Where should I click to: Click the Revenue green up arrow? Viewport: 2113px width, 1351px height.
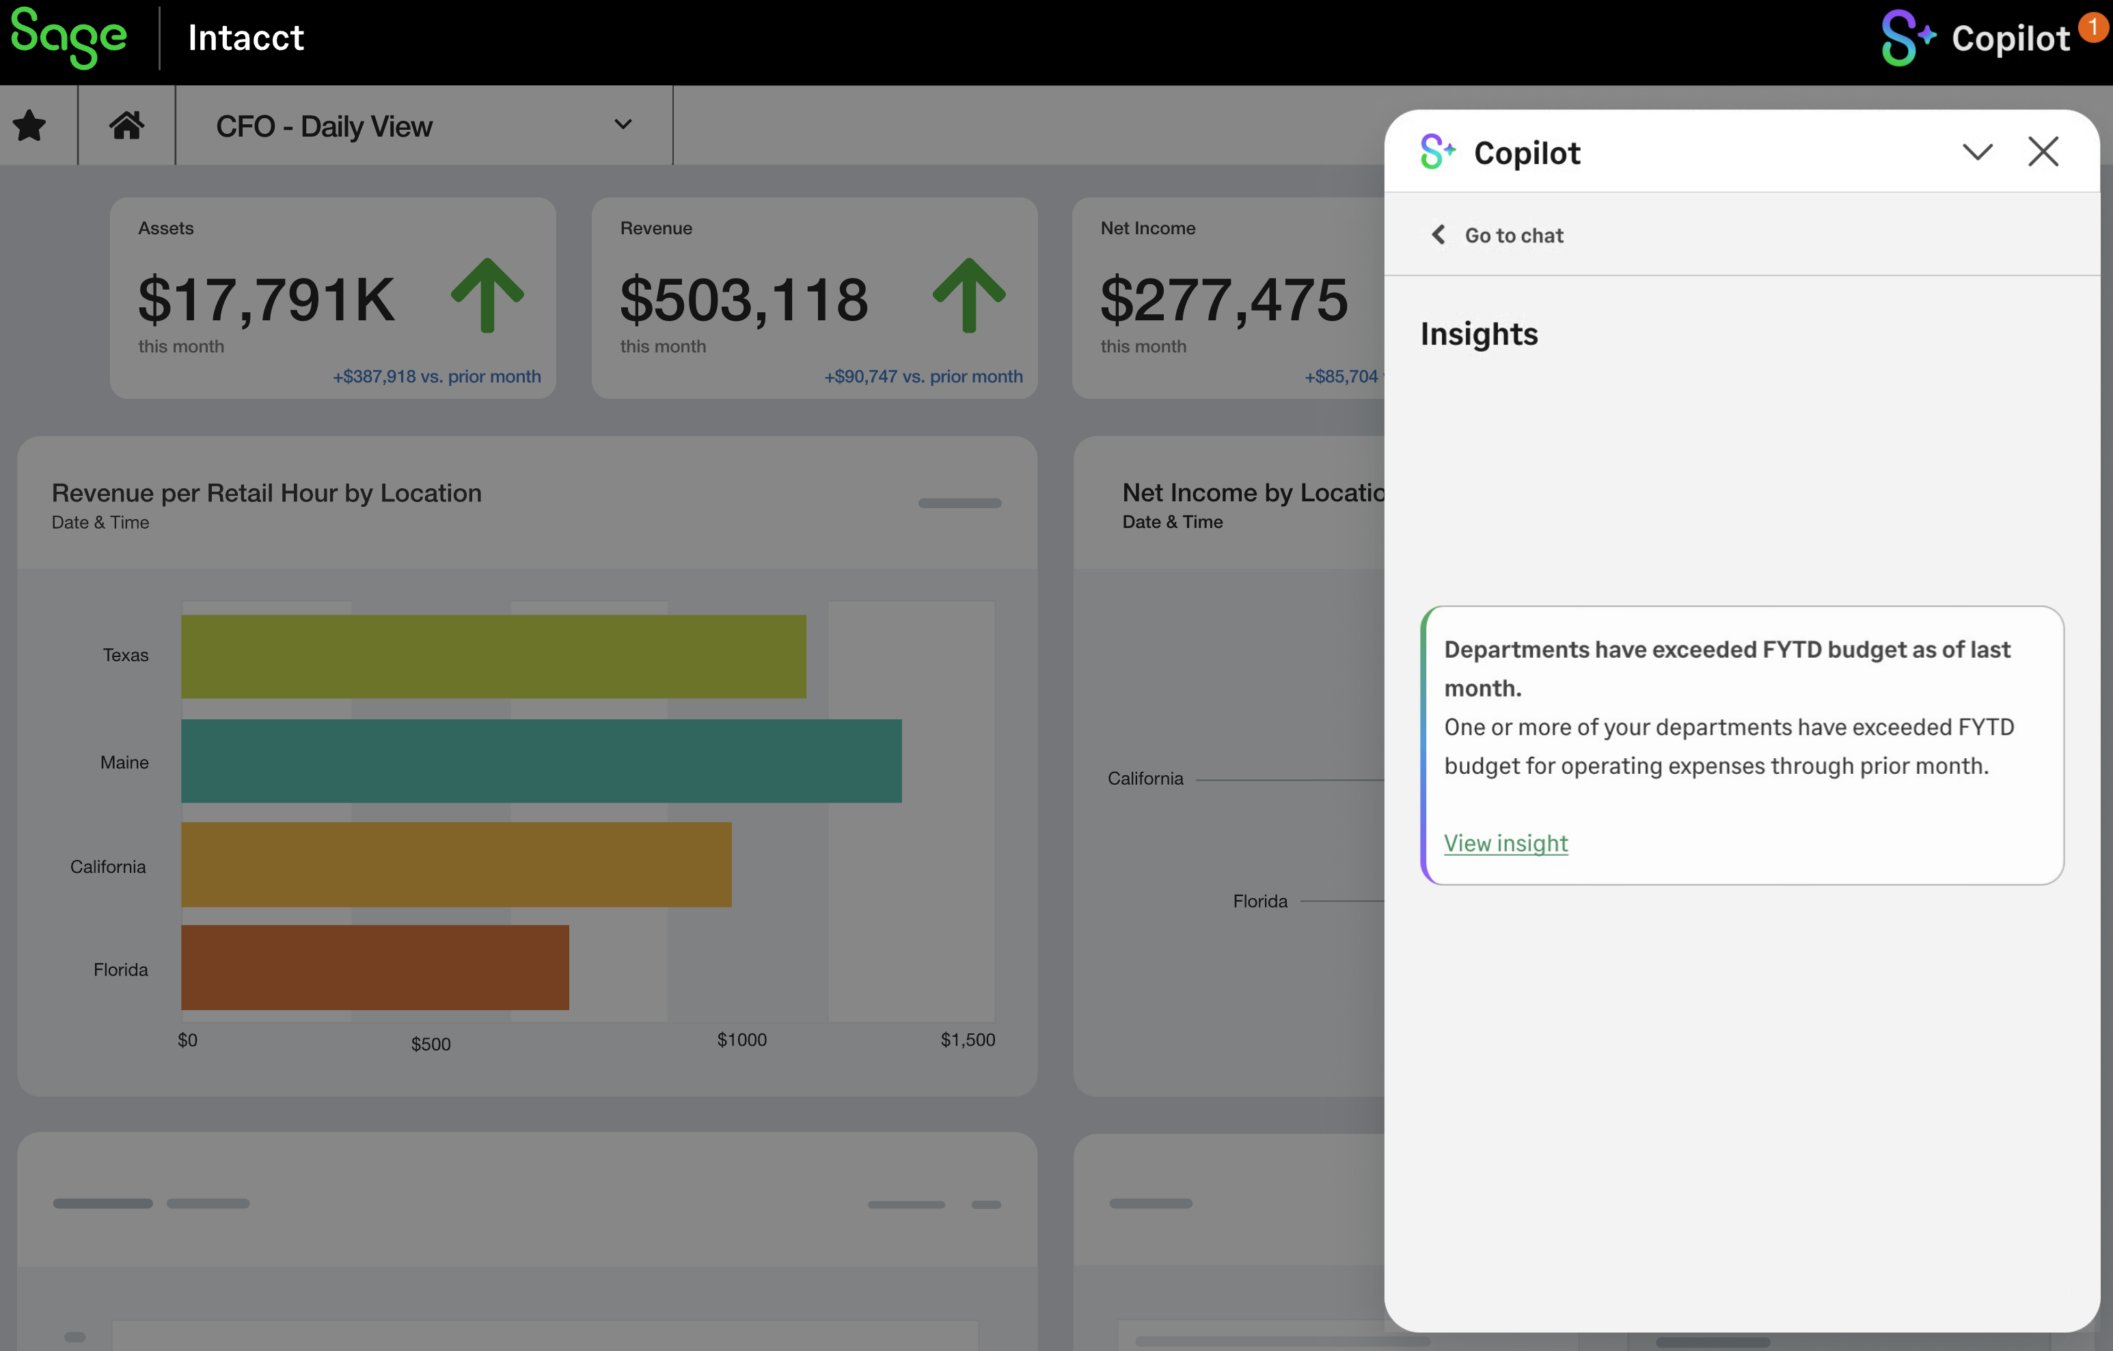969,296
